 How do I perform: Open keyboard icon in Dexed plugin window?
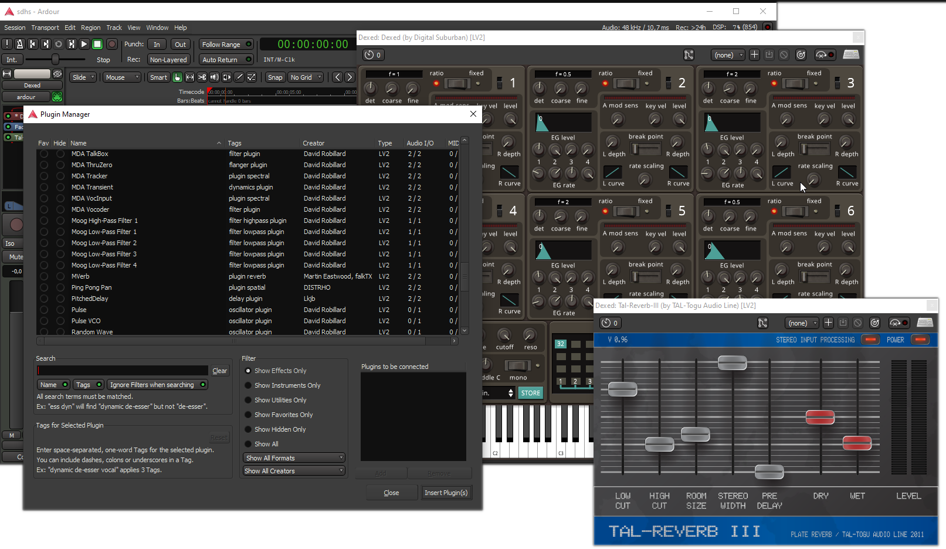point(851,55)
